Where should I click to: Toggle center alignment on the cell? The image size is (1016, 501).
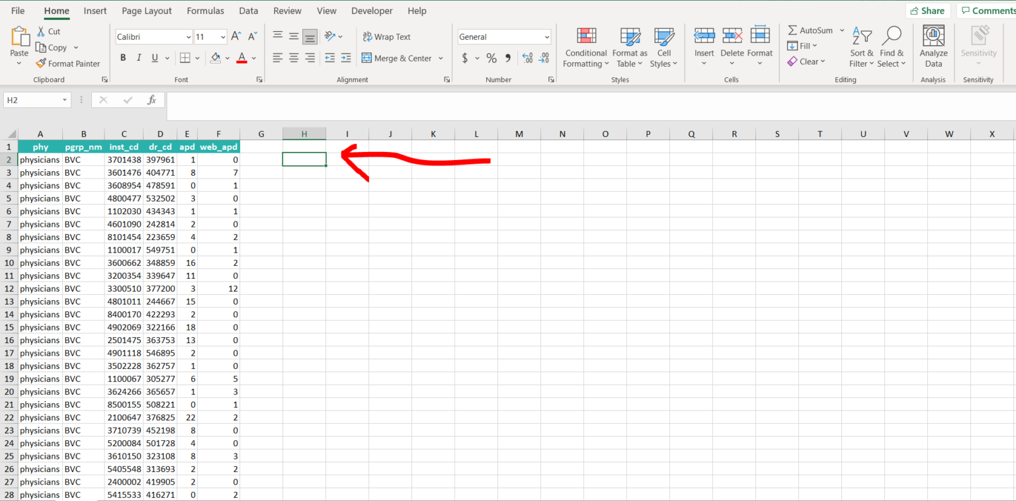coord(293,58)
